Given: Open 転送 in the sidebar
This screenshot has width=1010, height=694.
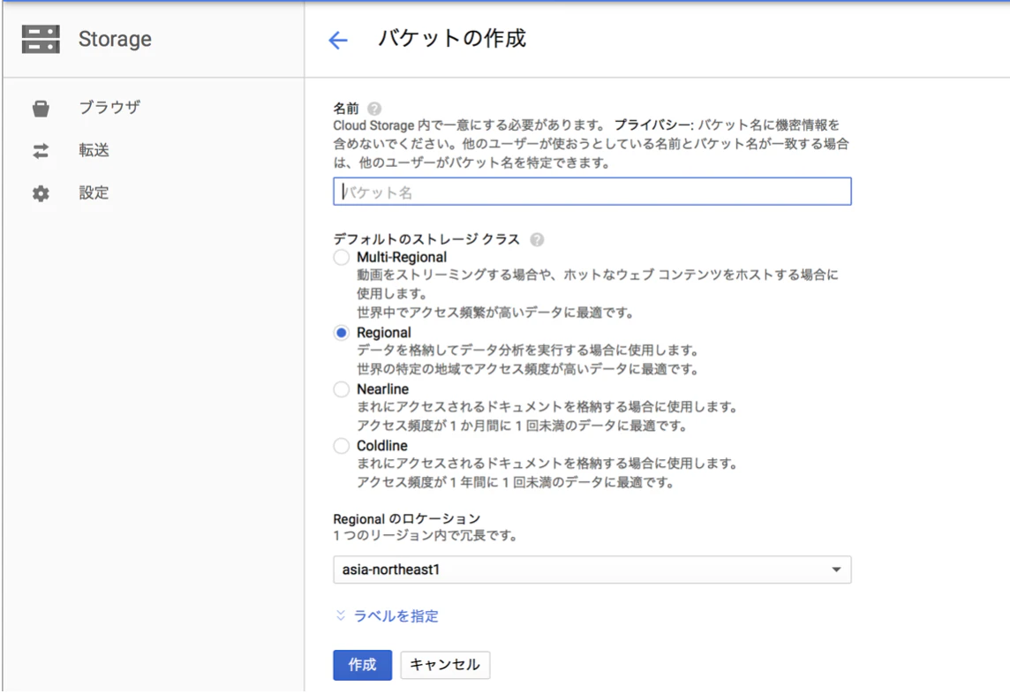Looking at the screenshot, I should click(94, 150).
